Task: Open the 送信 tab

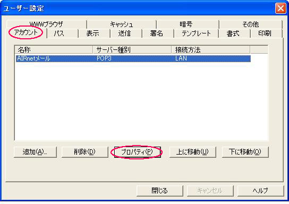Action: point(126,33)
